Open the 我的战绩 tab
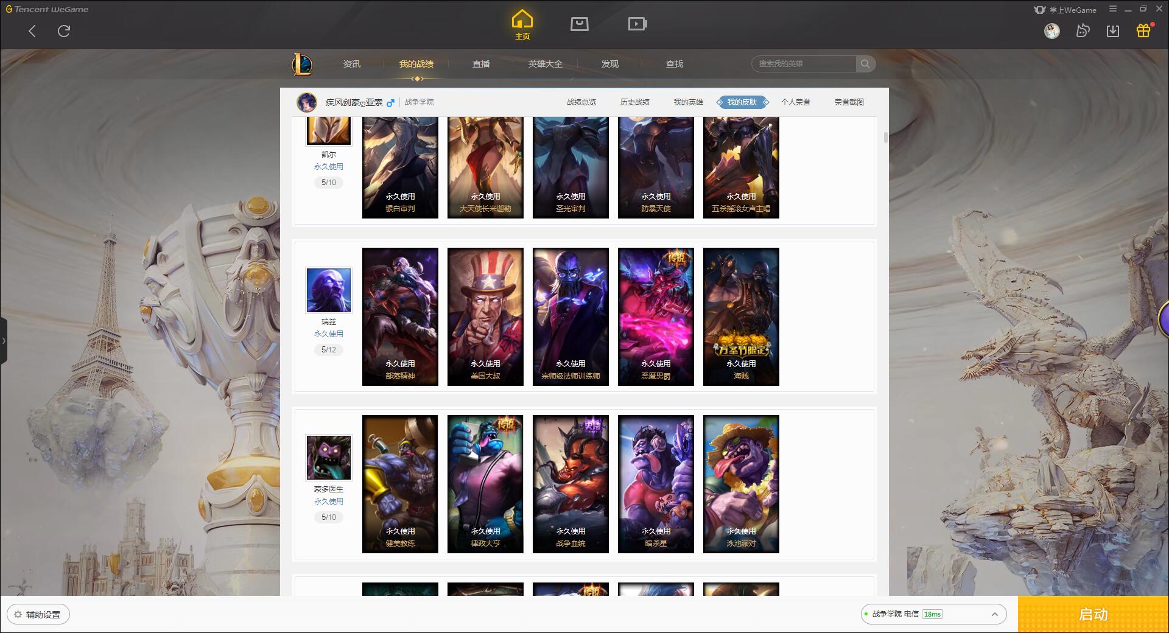This screenshot has height=633, width=1169. click(416, 64)
